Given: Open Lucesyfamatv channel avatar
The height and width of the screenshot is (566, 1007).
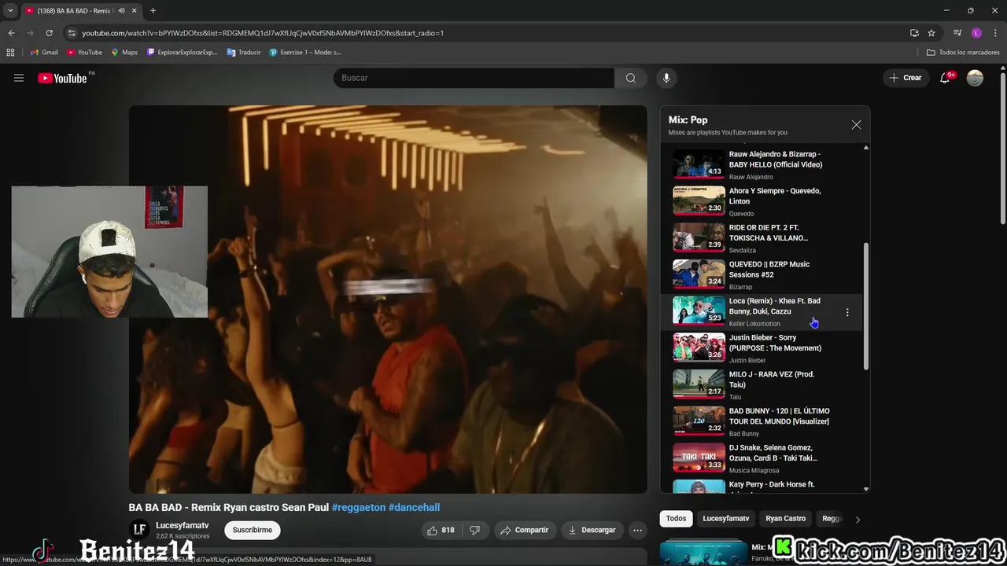Looking at the screenshot, I should tap(139, 530).
